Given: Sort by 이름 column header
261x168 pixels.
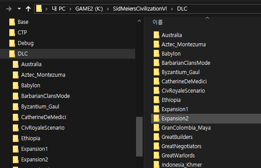Looking at the screenshot, I should point(158,22).
